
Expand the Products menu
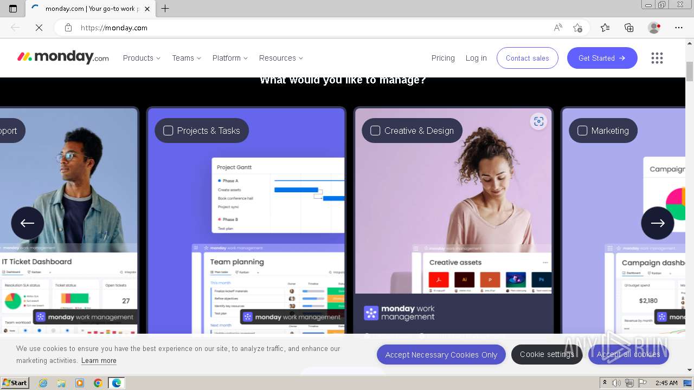pos(142,58)
